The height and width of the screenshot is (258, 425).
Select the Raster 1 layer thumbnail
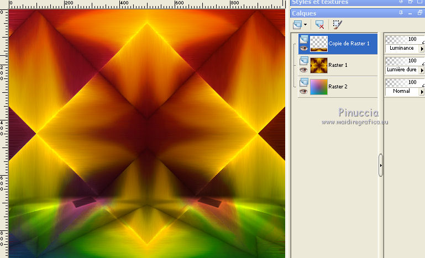pos(319,65)
